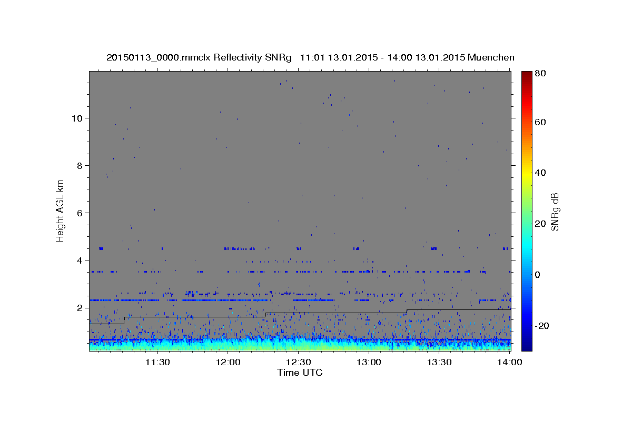Click the 13:30 time tick label
Viewport: 632px width, 421px height.
[x=439, y=363]
